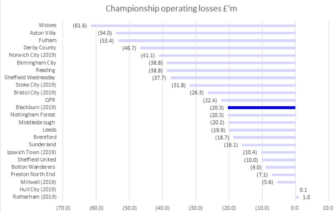Image resolution: width=336 pixels, height=213 pixels.
Task: Select the Aston Villa category label
Action: (x=43, y=33)
